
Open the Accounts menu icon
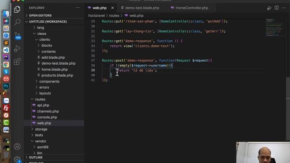(x=17, y=146)
